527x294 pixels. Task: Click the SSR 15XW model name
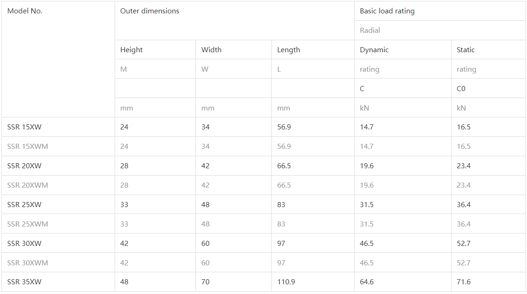tap(25, 127)
